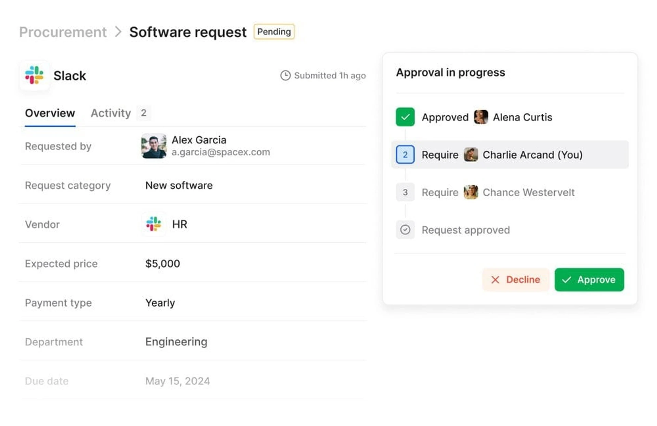Screen dimensions: 657x426
Task: Go back to Procurement breadcrumb
Action: [x=63, y=32]
